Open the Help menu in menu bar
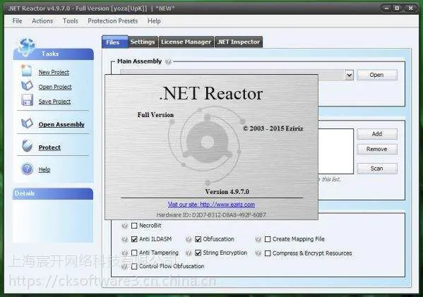 pos(154,21)
